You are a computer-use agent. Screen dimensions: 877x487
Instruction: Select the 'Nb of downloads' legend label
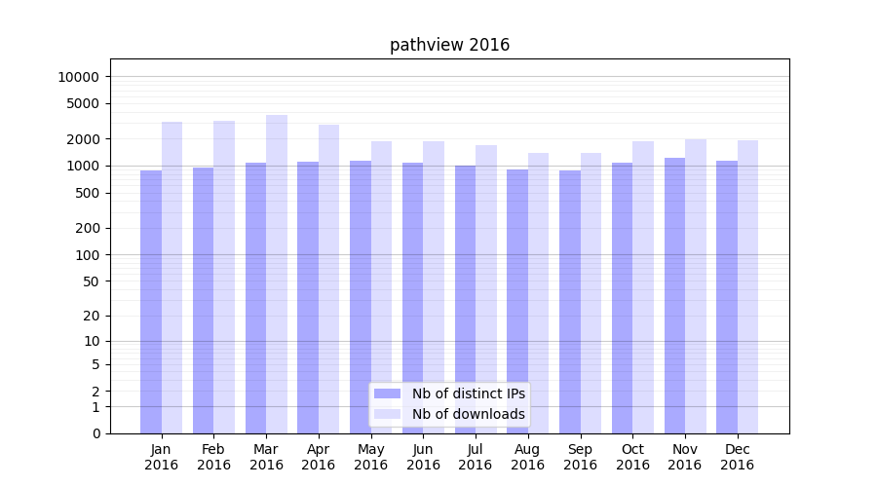(468, 414)
